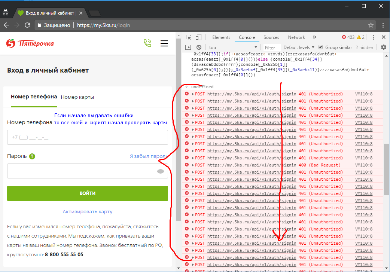Toggle the 'Group similar' checkbox

tap(321, 47)
